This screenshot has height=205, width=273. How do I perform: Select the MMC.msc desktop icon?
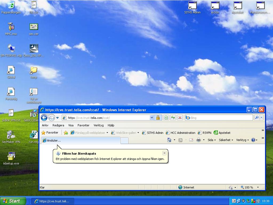pos(11,29)
